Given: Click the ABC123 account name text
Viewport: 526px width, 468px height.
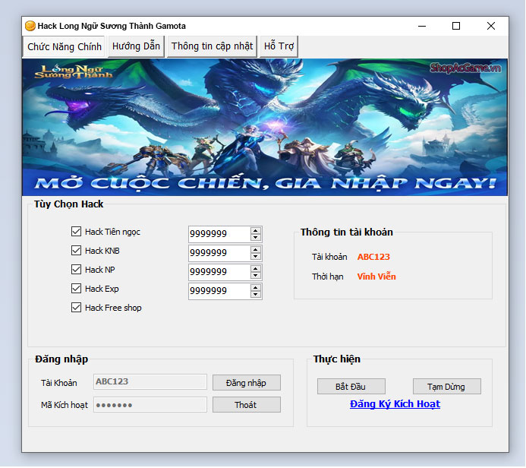Looking at the screenshot, I should pyautogui.click(x=373, y=257).
